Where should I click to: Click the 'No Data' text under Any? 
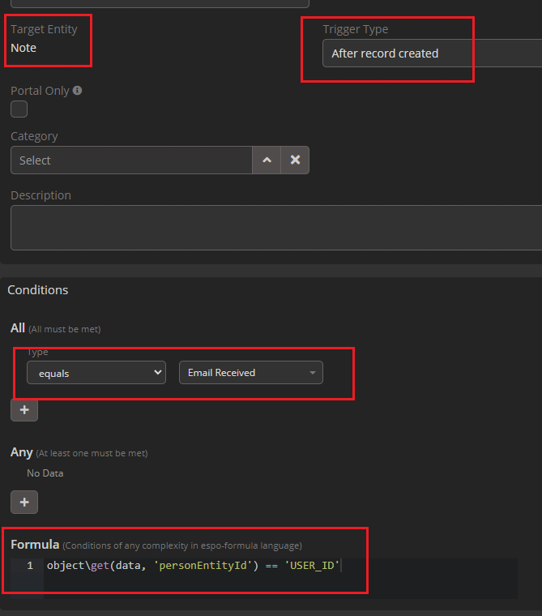(x=45, y=473)
